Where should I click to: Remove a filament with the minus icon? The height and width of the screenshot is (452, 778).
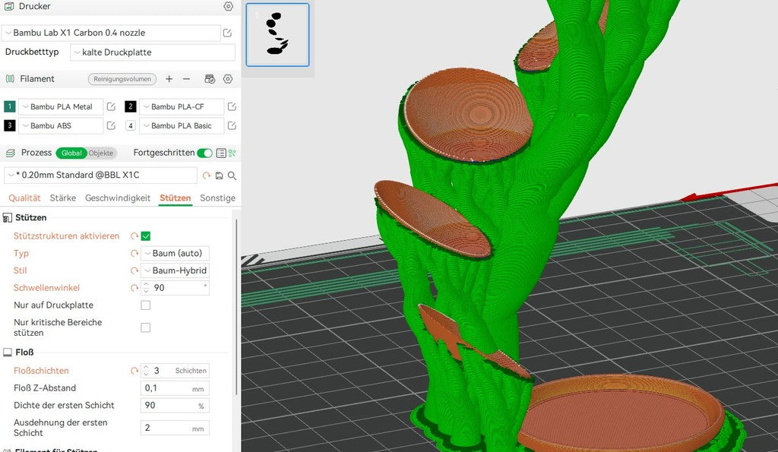point(187,79)
